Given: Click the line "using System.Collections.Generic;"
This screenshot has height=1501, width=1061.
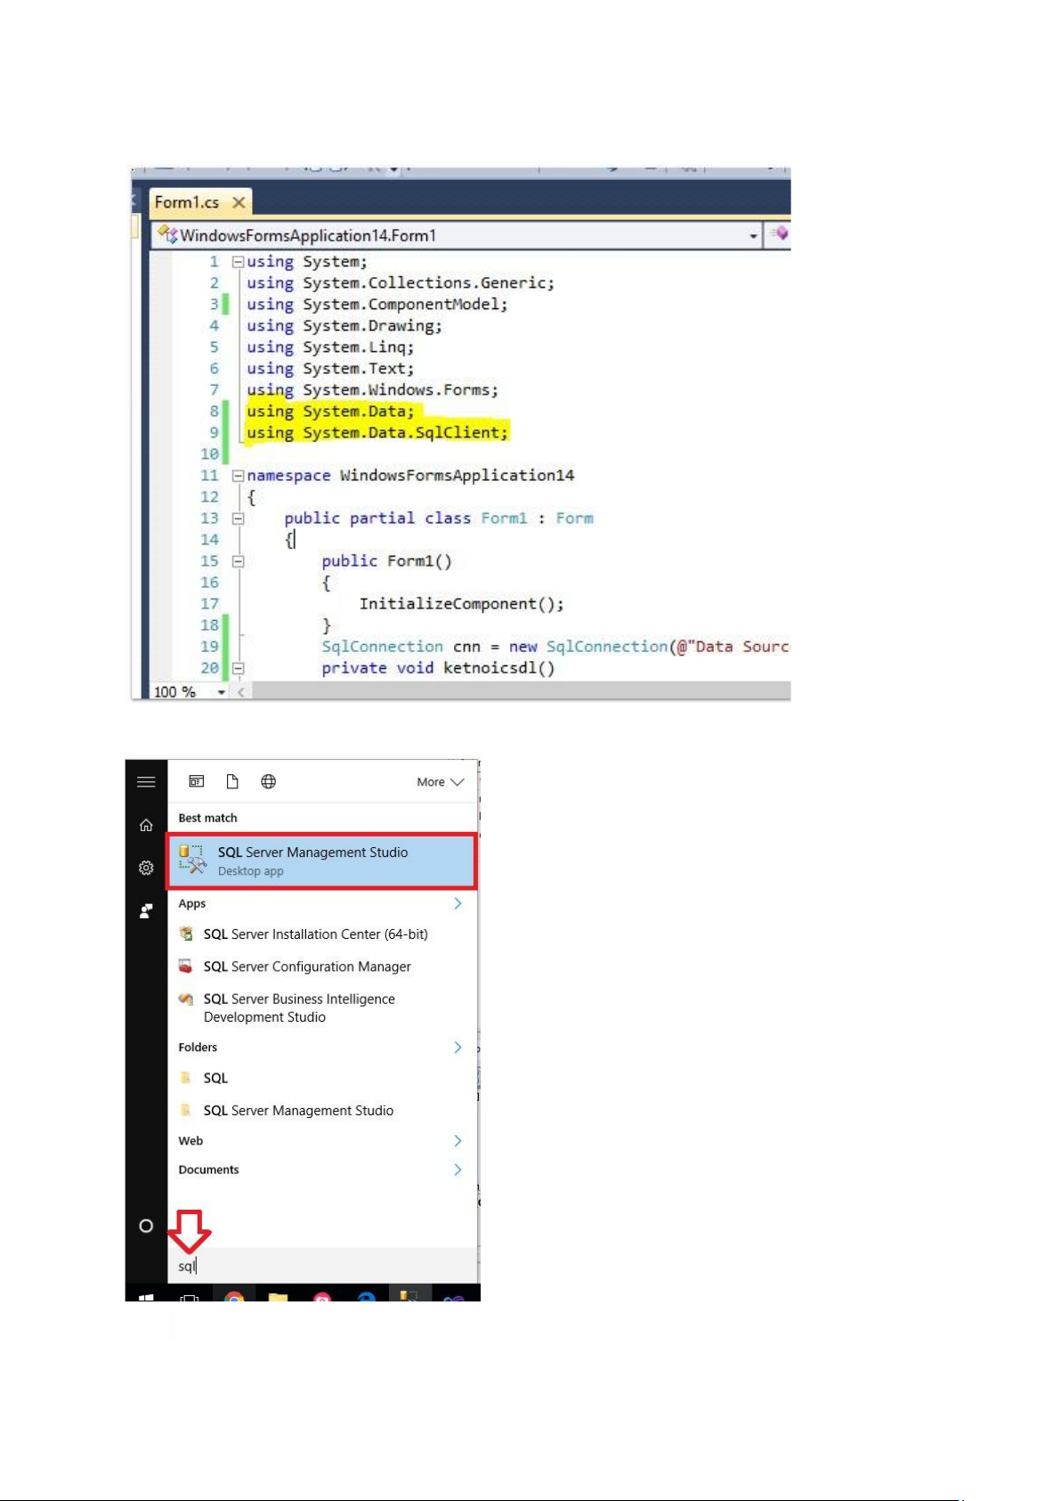Looking at the screenshot, I should pyautogui.click(x=401, y=283).
